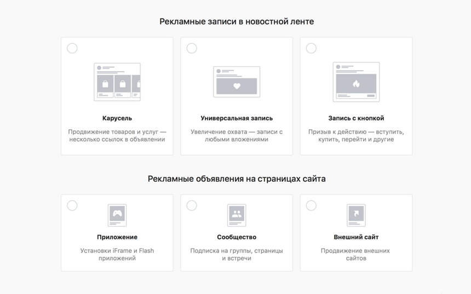471x294 pixels.
Task: Click the arrow external site icon
Action: tap(356, 215)
